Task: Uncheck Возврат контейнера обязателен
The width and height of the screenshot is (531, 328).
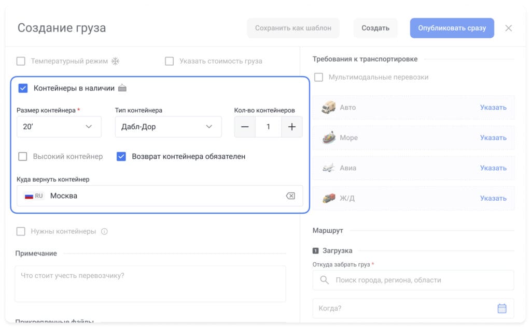Action: (121, 156)
